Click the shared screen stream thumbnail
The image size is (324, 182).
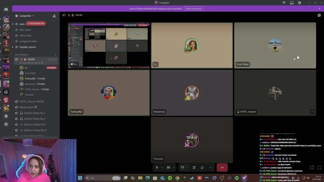tap(109, 45)
